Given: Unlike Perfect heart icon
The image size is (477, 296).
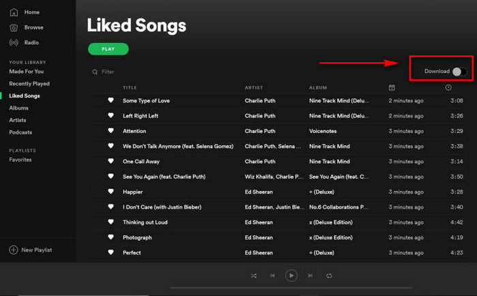Looking at the screenshot, I should pyautogui.click(x=110, y=252).
